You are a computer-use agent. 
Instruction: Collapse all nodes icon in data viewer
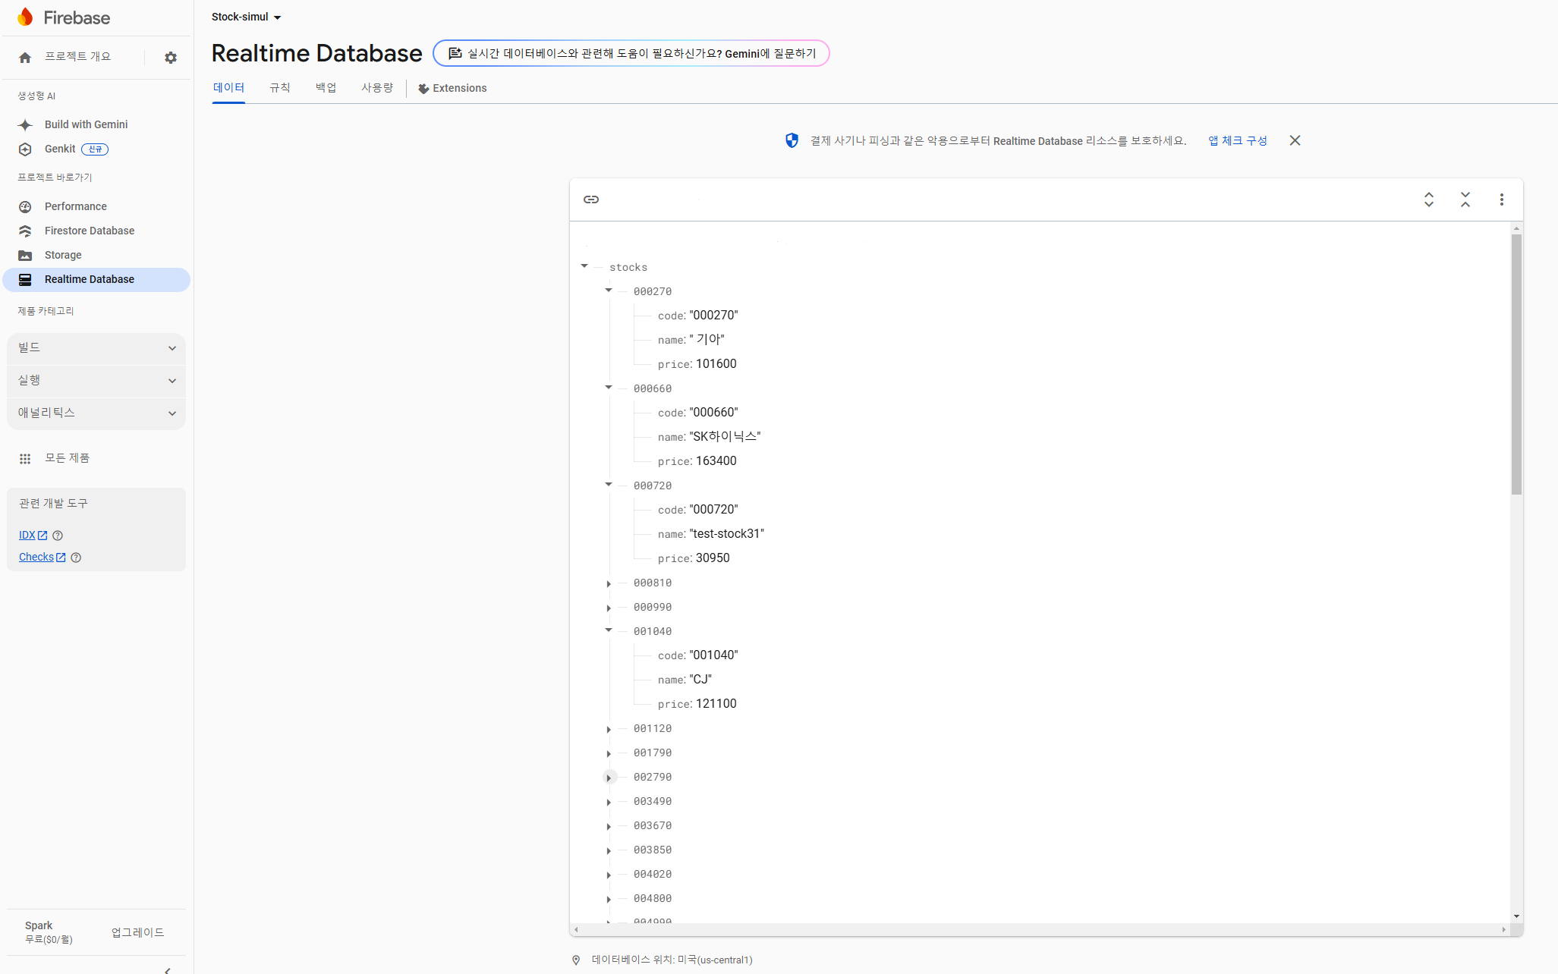click(1465, 200)
